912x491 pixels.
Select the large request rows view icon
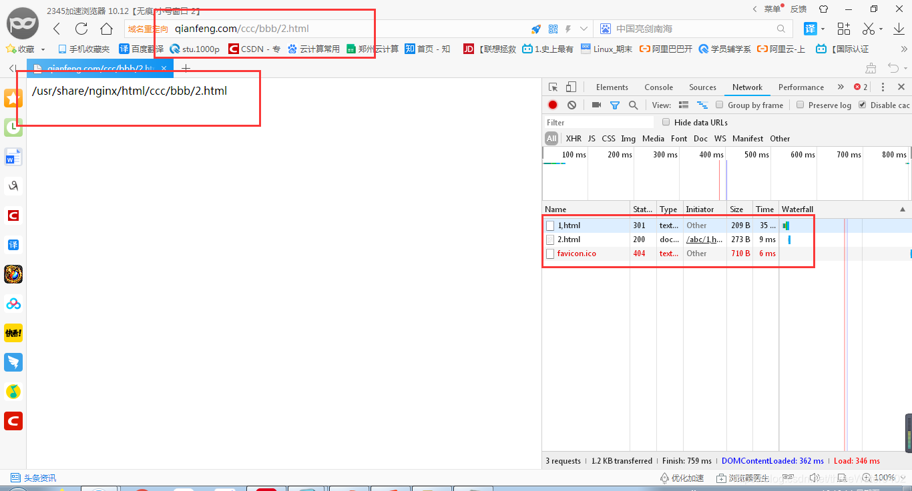point(684,105)
